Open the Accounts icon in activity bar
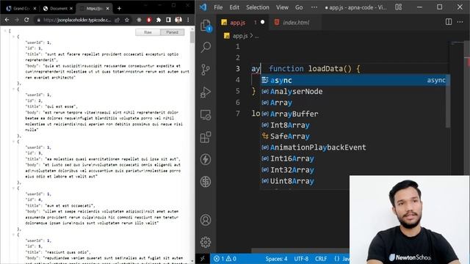Viewport: 470px width, 264px height. point(206,220)
